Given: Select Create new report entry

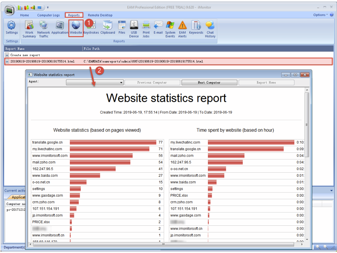Looking at the screenshot, I should [25, 55].
